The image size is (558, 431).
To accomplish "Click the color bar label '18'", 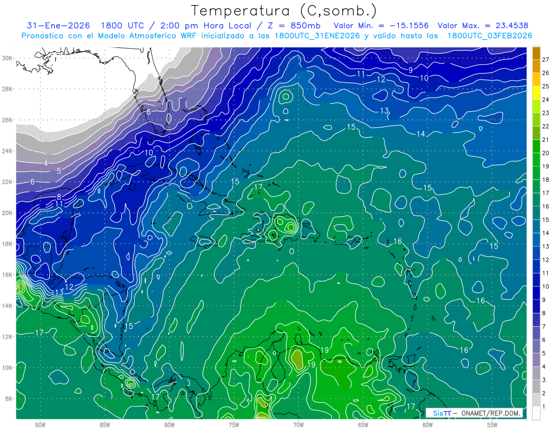I will (545, 179).
